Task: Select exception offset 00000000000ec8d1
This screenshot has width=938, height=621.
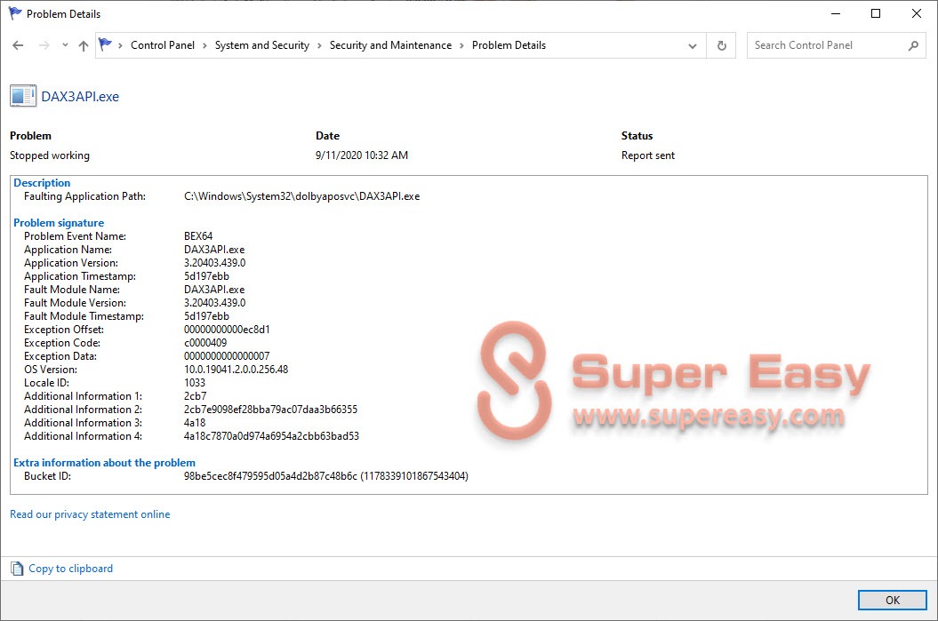Action: [x=227, y=330]
